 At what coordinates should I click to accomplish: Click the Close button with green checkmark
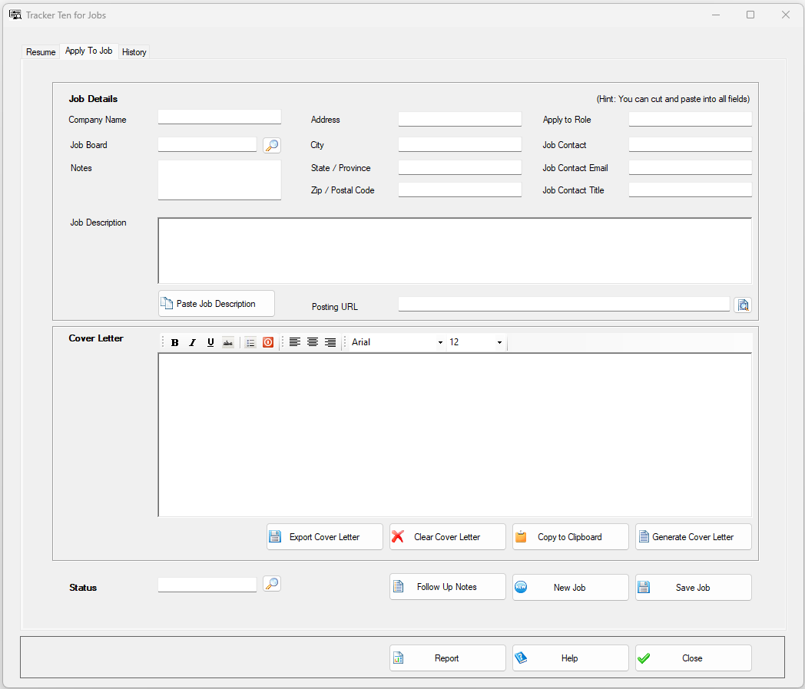[693, 658]
